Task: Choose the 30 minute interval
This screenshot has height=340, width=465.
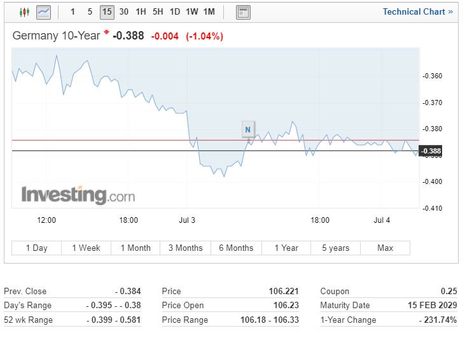Action: (x=123, y=11)
